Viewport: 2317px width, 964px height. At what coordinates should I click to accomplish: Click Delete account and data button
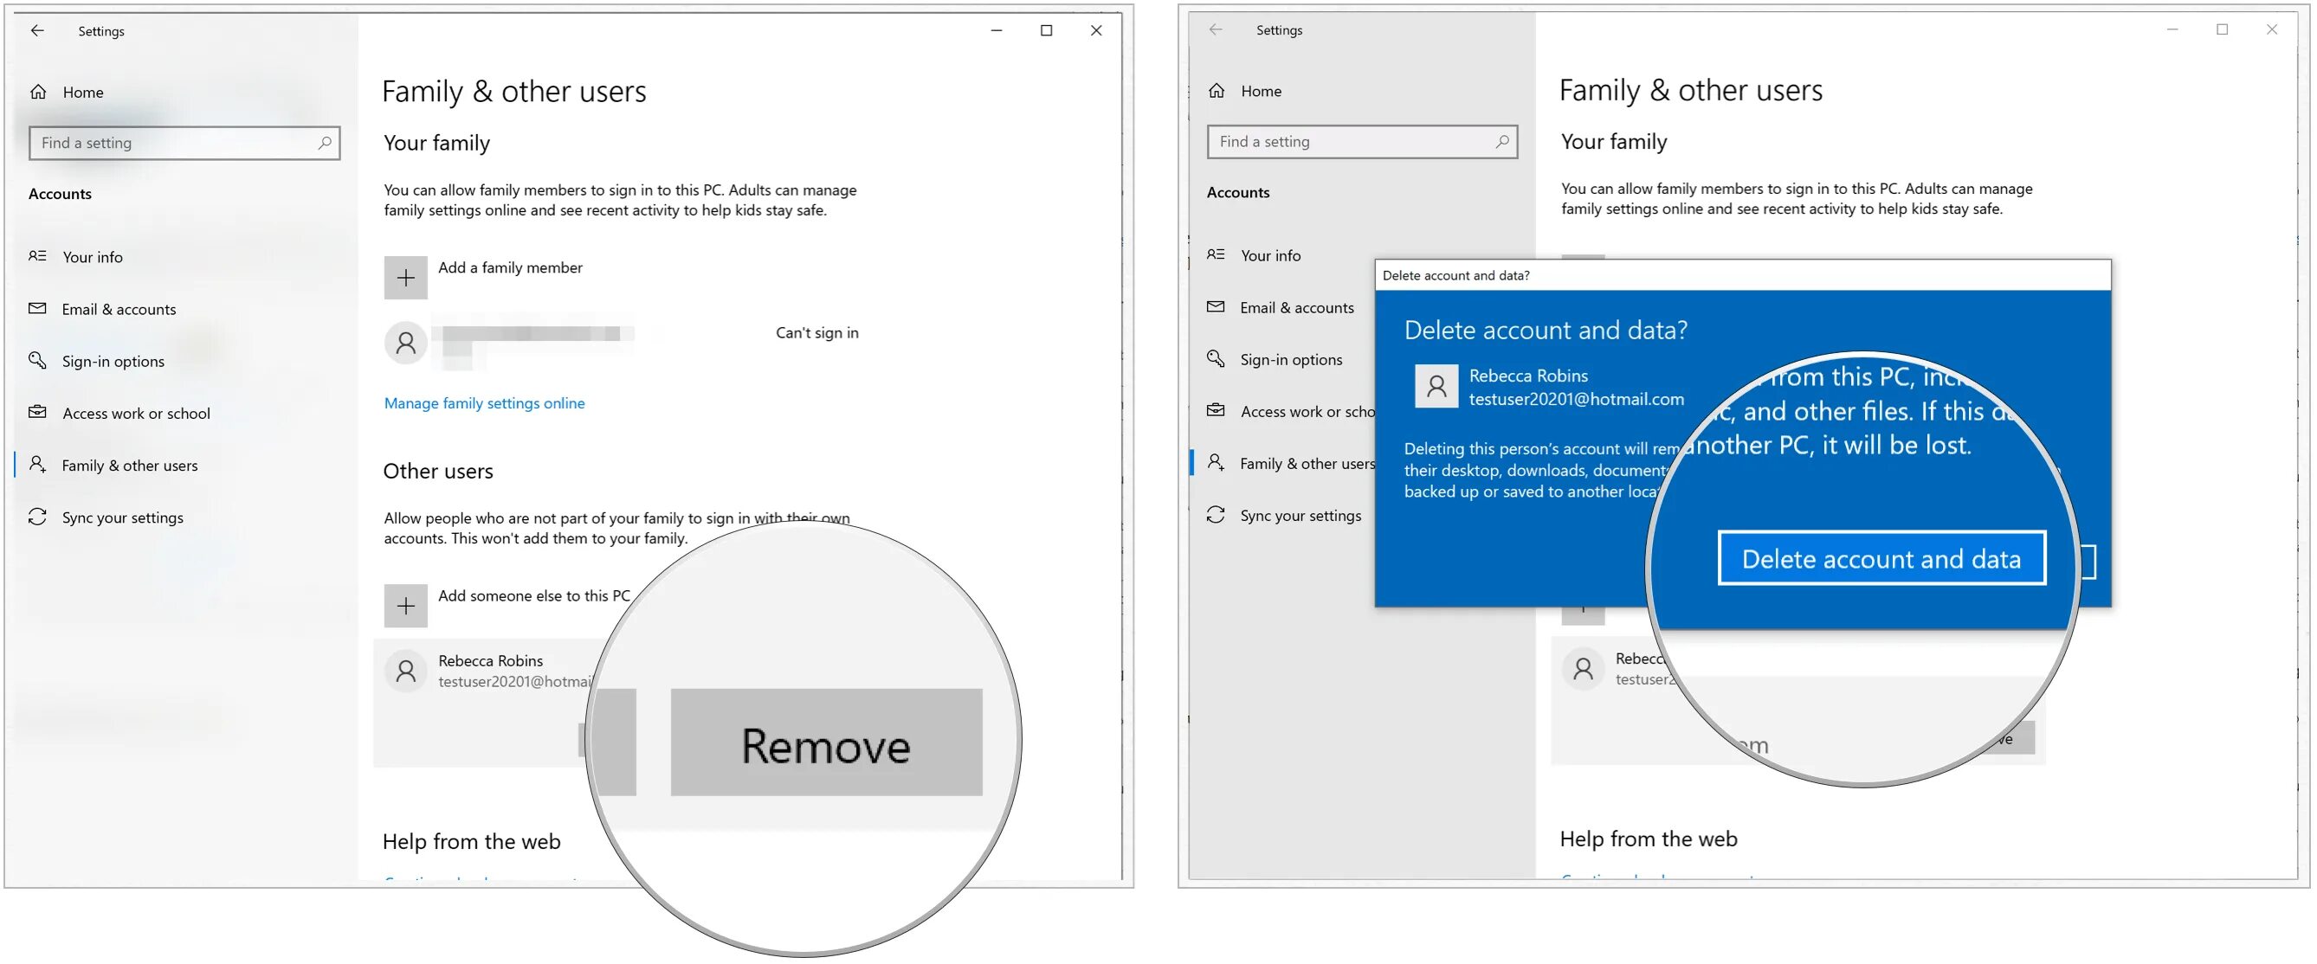pyautogui.click(x=1881, y=558)
